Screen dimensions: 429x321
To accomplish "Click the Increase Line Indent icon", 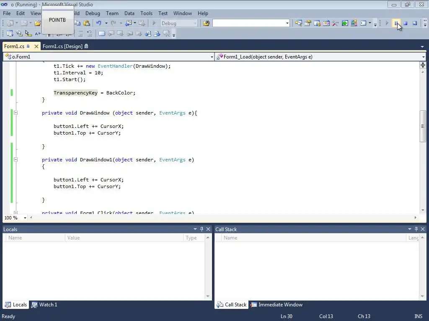I will click(68, 35).
